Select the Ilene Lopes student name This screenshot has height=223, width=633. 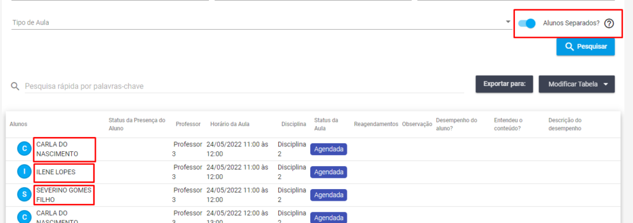click(x=56, y=172)
